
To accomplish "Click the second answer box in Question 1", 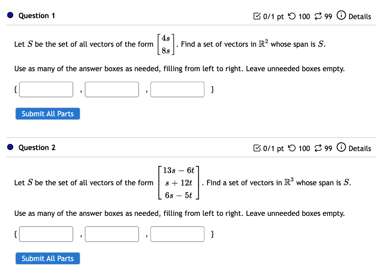I will (112, 89).
